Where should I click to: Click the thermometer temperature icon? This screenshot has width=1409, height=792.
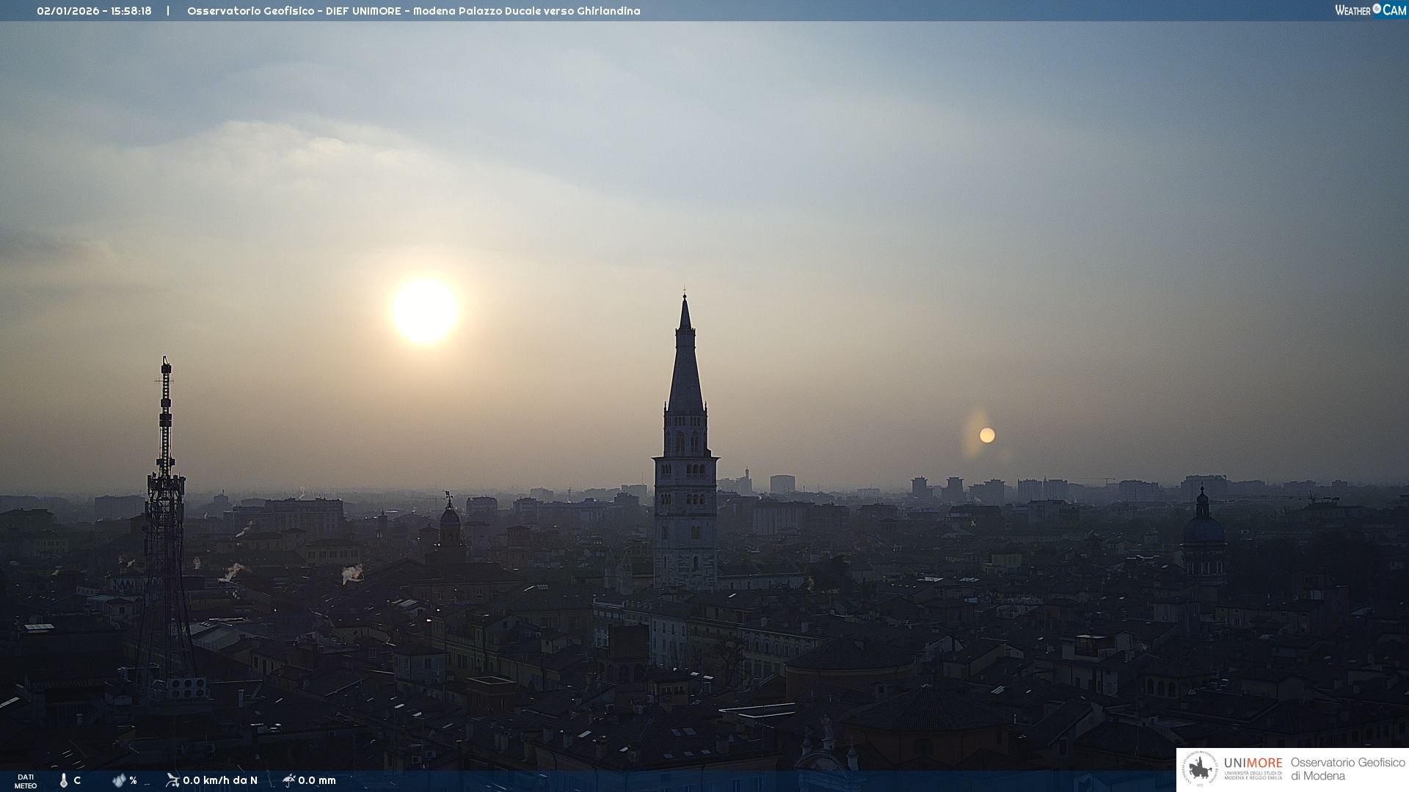coord(64,780)
